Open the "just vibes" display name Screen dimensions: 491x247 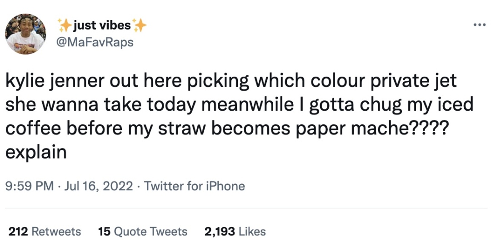[102, 25]
